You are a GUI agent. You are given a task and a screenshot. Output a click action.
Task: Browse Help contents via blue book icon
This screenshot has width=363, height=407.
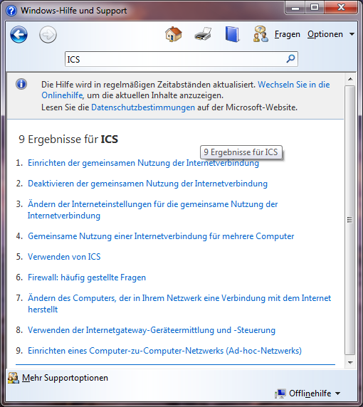point(232,34)
